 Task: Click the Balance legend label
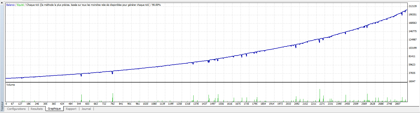point(11,5)
